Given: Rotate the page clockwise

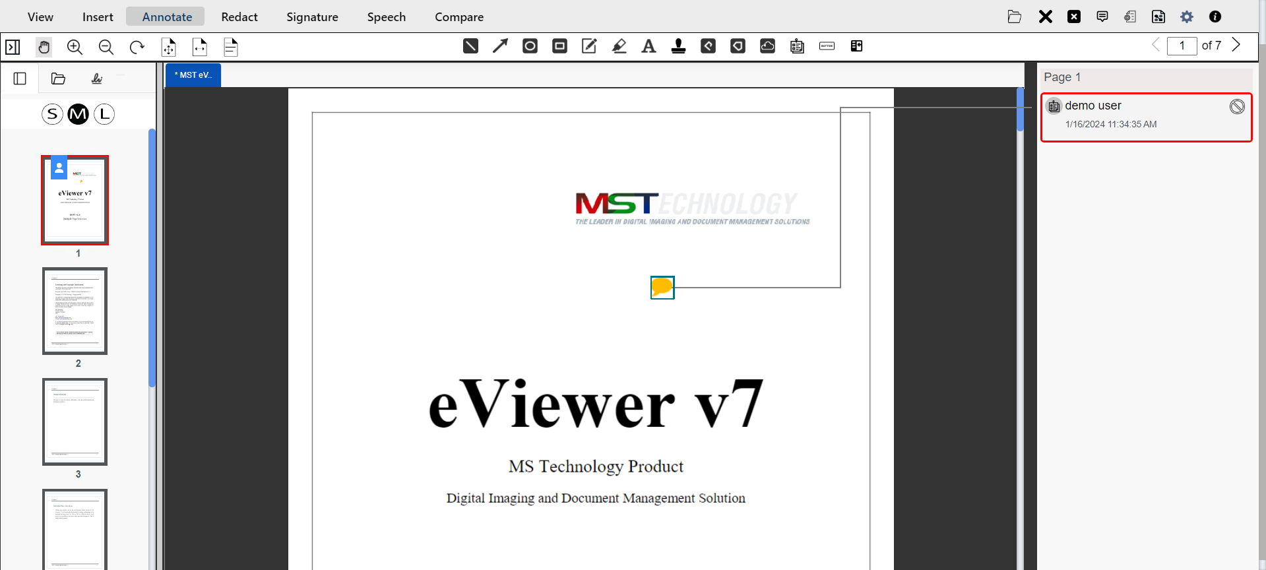Looking at the screenshot, I should pyautogui.click(x=137, y=47).
